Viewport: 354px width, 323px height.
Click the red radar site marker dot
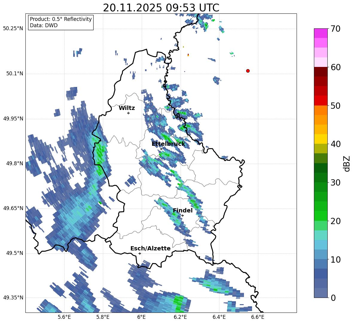pyautogui.click(x=248, y=71)
